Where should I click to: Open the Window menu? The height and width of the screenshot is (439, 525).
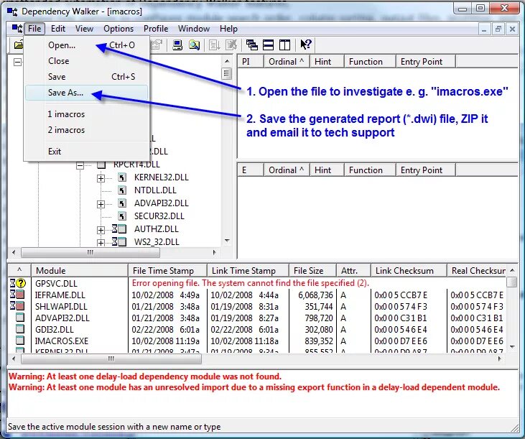coord(193,29)
